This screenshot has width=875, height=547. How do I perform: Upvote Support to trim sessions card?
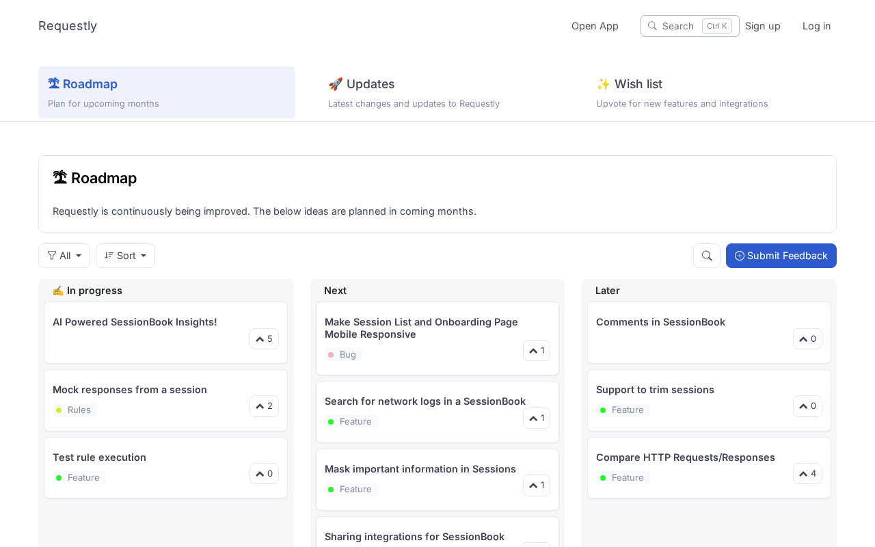pos(807,406)
